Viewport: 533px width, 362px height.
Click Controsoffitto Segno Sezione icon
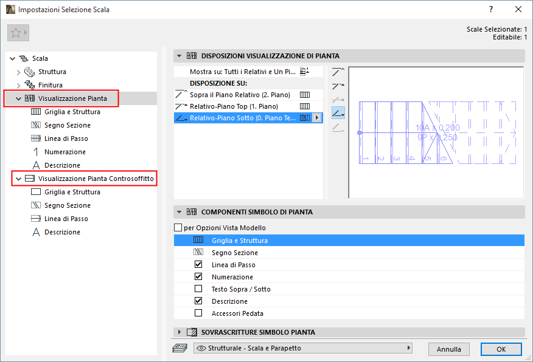[36, 205]
